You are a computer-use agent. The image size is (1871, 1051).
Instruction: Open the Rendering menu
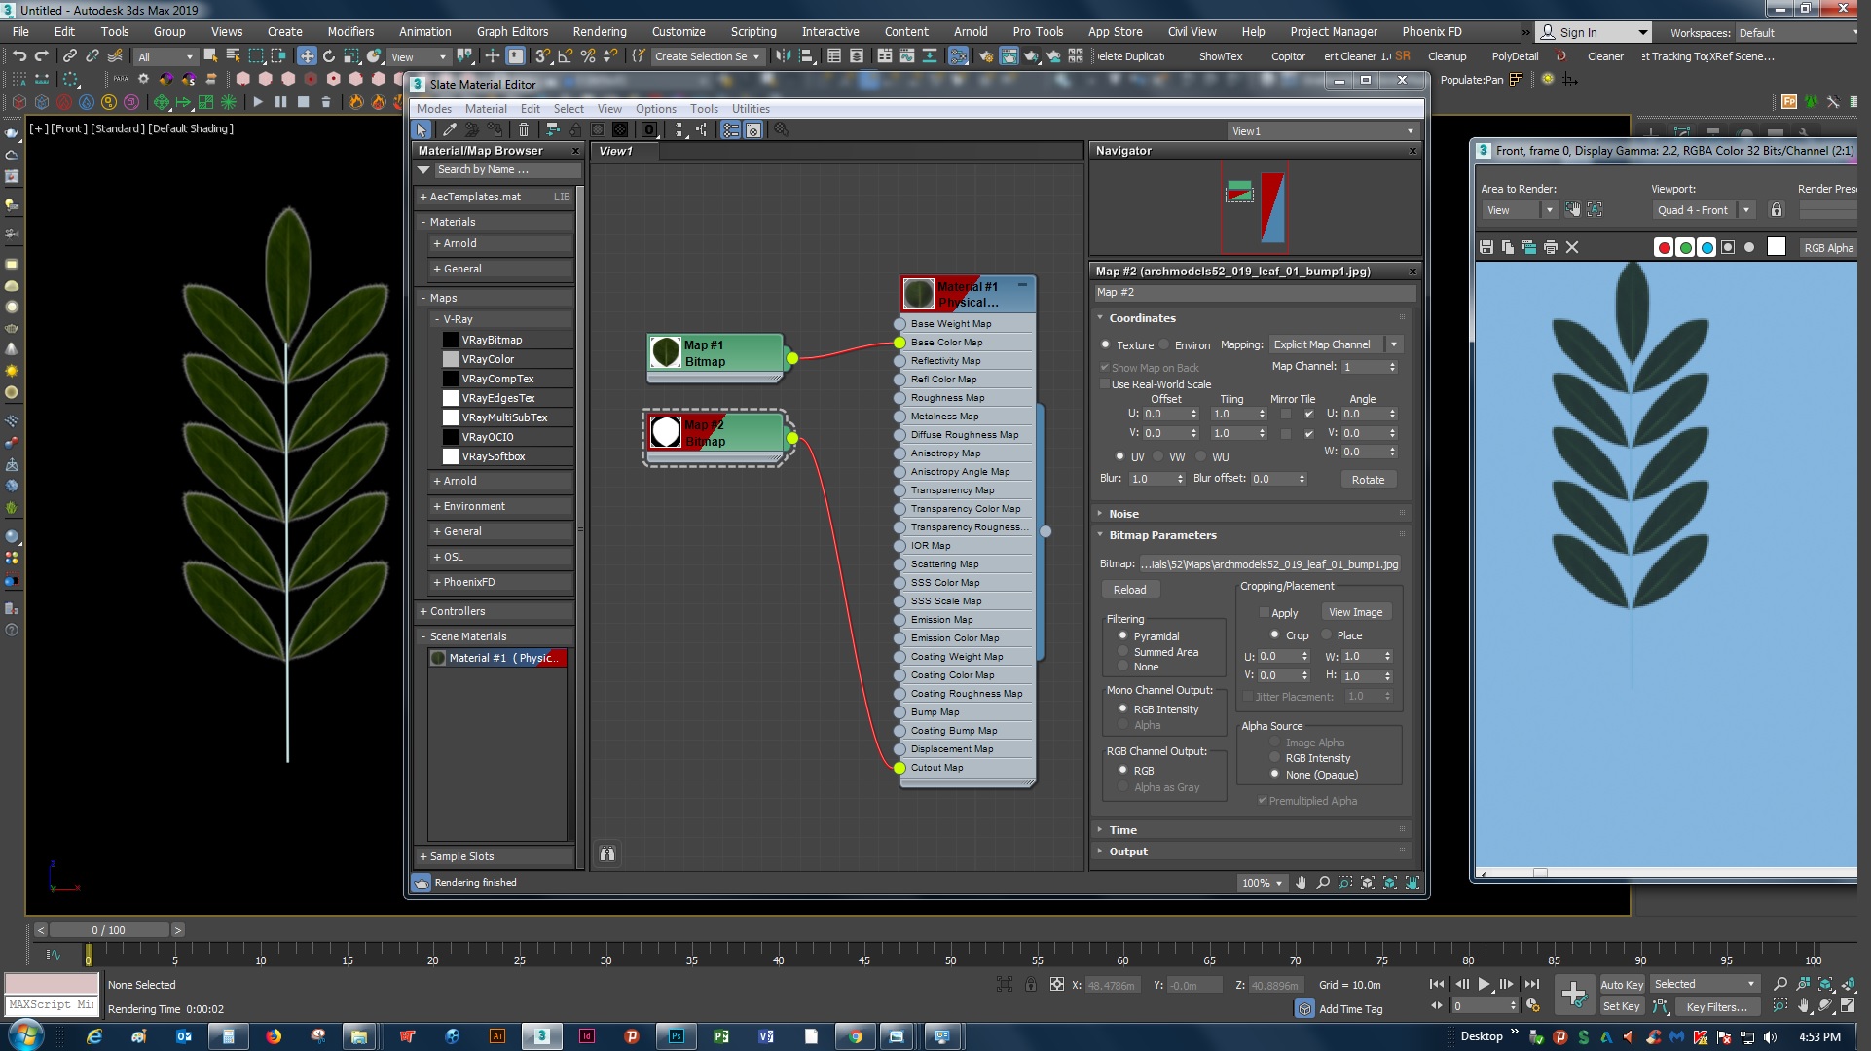599,31
